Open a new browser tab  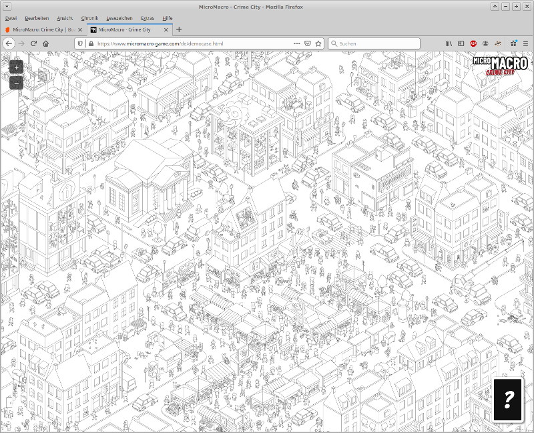point(179,29)
